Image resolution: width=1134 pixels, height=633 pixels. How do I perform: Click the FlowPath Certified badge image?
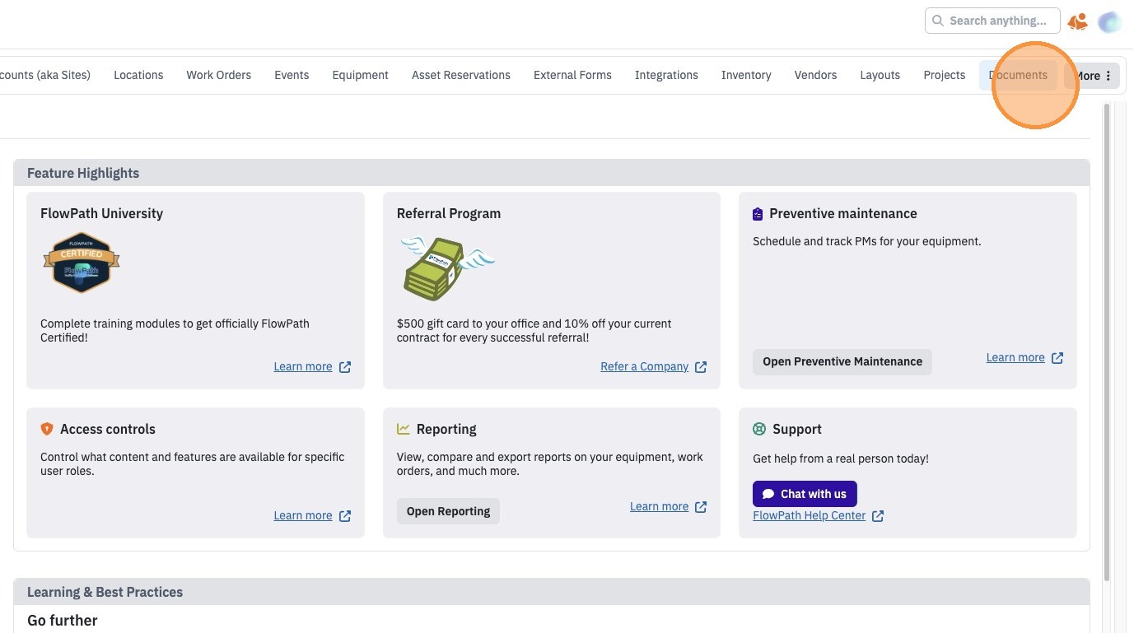tap(82, 263)
